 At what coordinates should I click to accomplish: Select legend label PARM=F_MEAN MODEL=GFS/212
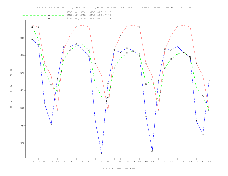(89, 18)
